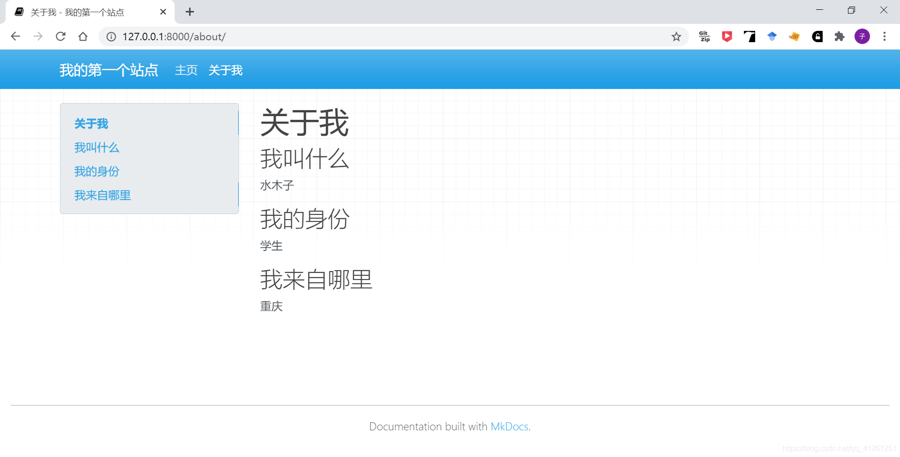Open the Extensions puzzle menu
900x457 pixels.
tap(840, 37)
